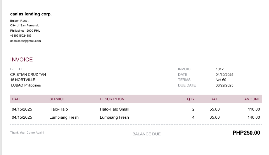269x155 pixels.
Task: Click the AMOUNT column header
Action: pyautogui.click(x=252, y=99)
